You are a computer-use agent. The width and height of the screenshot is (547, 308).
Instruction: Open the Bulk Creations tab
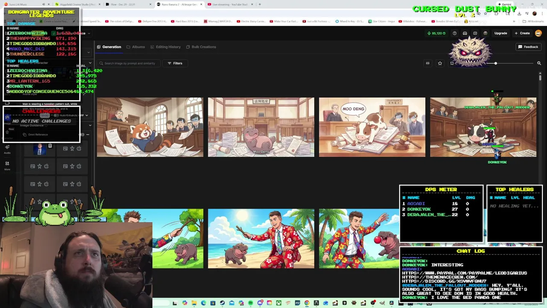201,47
